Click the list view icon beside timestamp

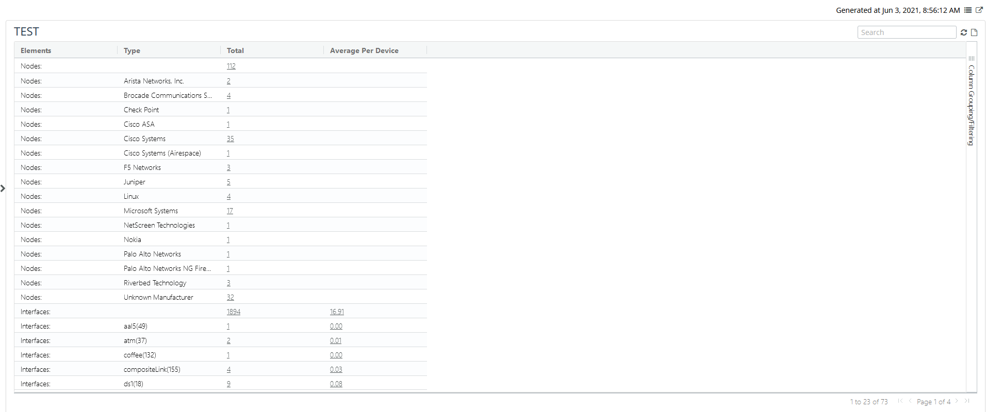(x=968, y=10)
